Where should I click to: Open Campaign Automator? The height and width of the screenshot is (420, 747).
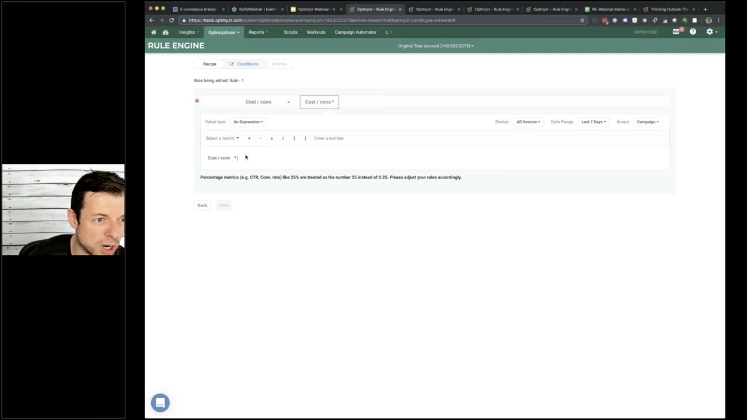coord(355,32)
